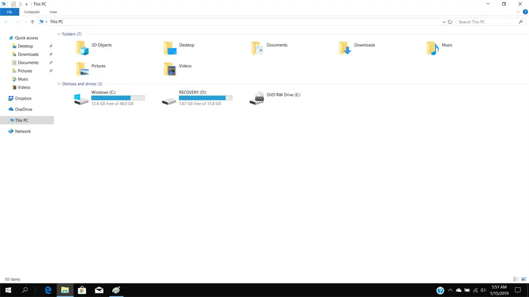Open the Computer ribbon tab
Screen dimensions: 529x297
32,12
